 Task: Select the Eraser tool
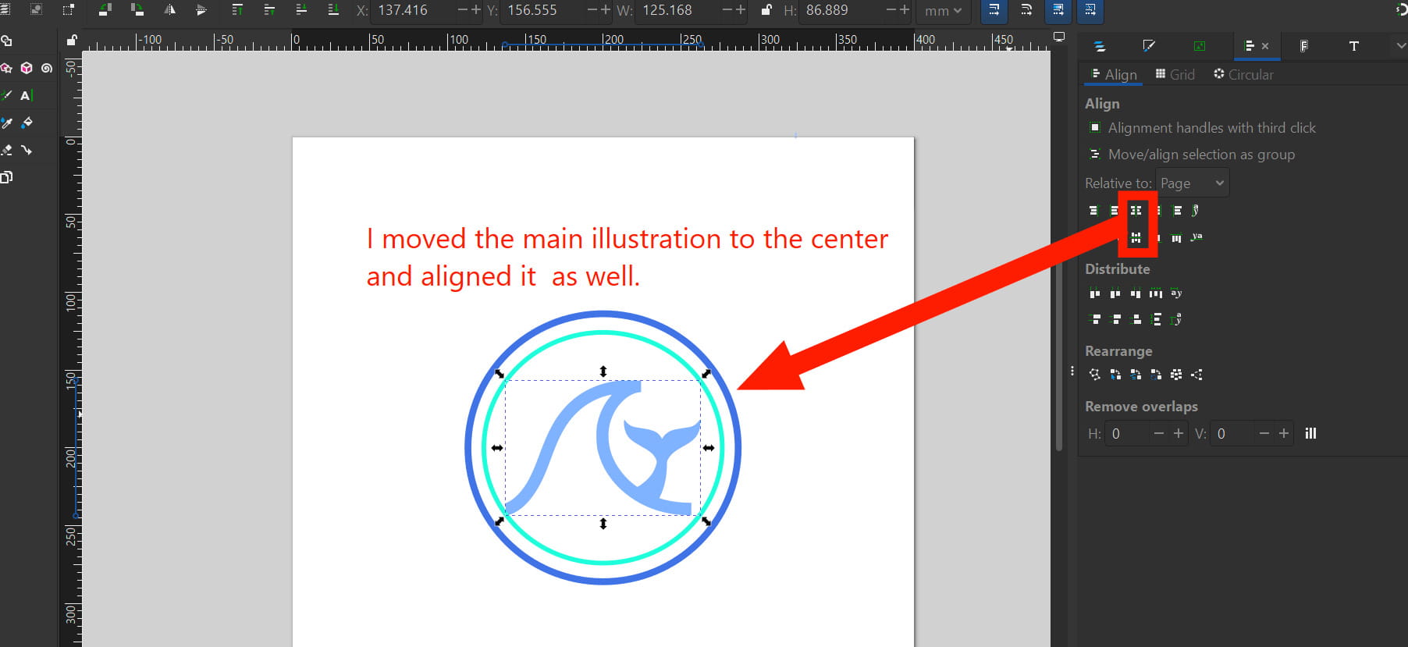coord(6,150)
